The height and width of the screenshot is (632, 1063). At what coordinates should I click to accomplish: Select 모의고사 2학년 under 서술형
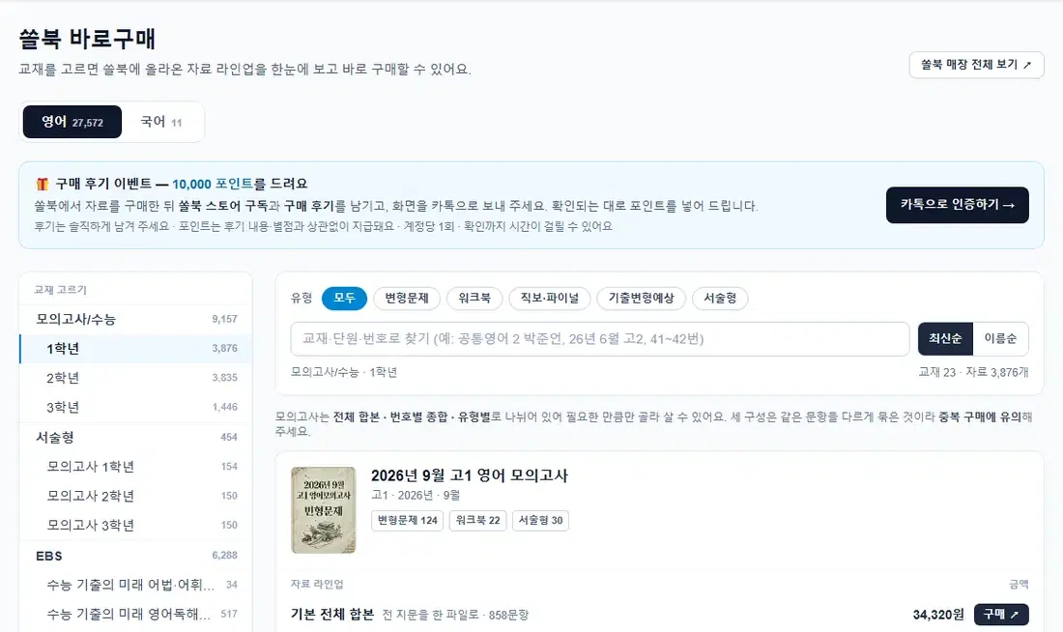(135, 496)
